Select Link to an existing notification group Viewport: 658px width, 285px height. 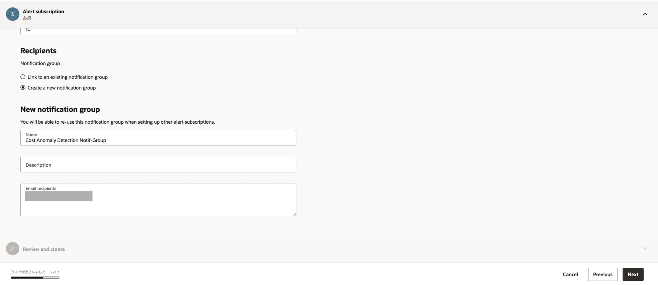pos(23,77)
